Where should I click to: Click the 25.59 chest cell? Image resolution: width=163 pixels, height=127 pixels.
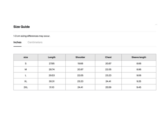[108, 87]
